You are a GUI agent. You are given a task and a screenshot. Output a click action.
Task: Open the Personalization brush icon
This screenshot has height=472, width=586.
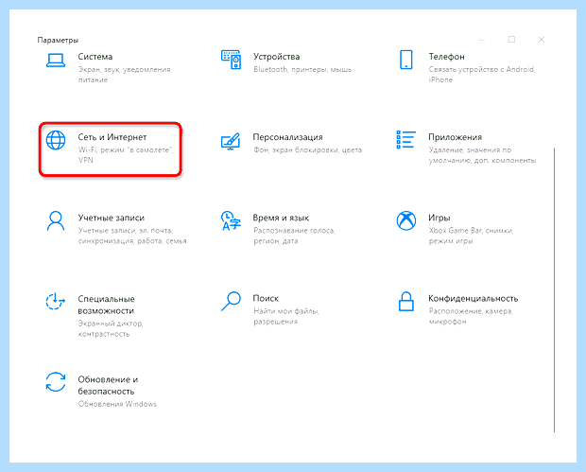[x=231, y=141]
